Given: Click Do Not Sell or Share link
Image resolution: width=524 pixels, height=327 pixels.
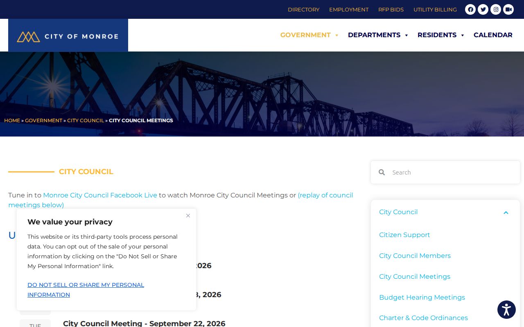Looking at the screenshot, I should [86, 290].
